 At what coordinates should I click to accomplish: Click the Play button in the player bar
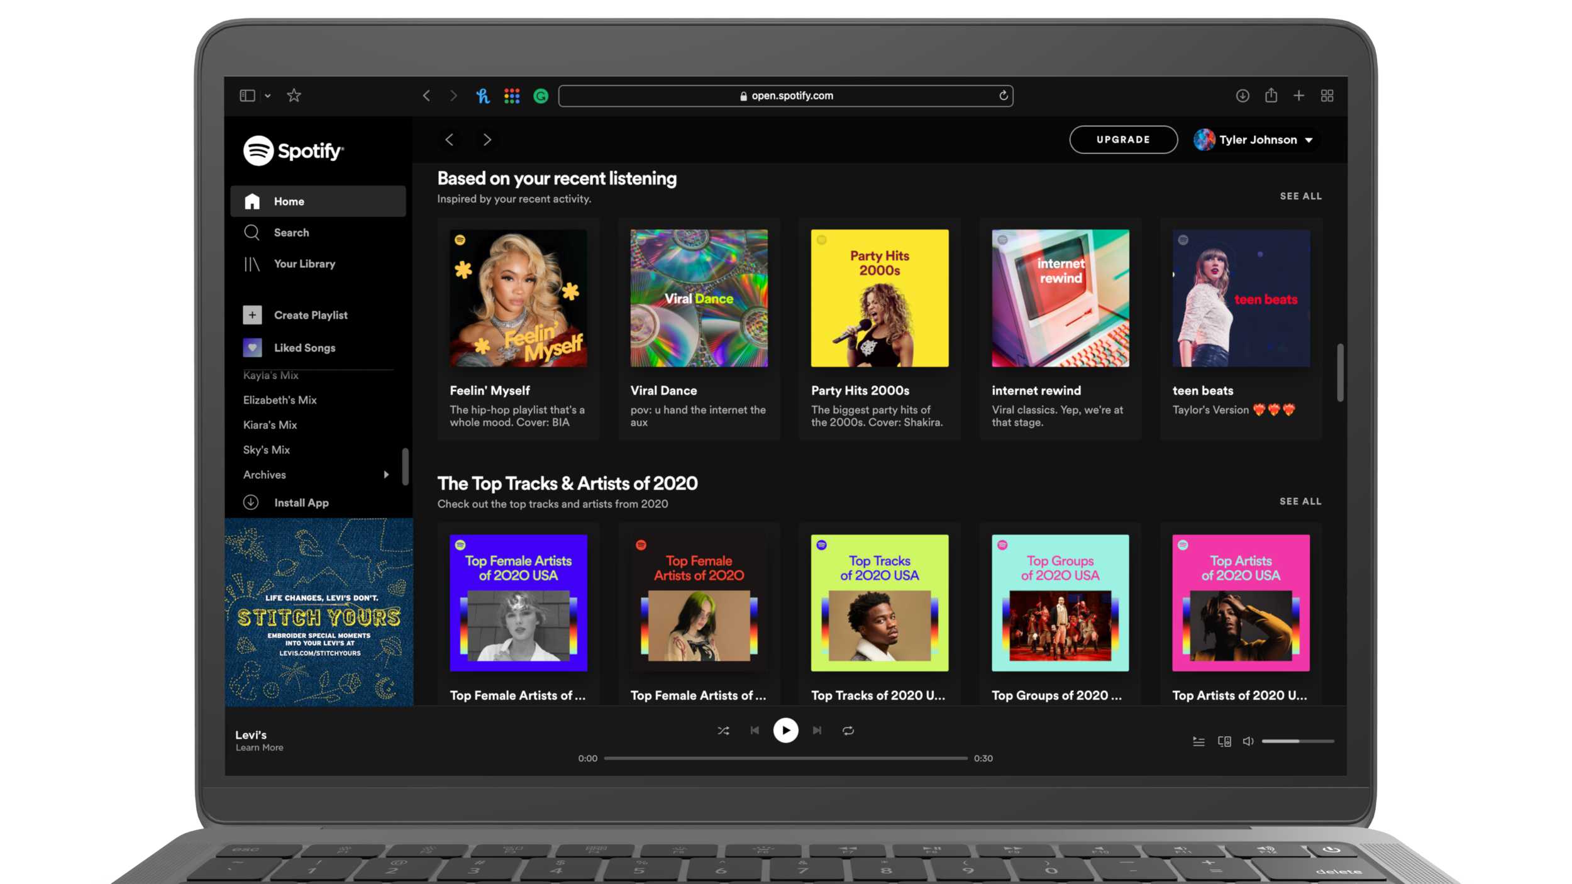tap(785, 731)
